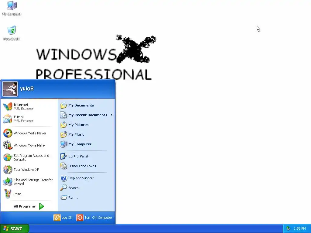Expand the My Recent Documents submenu arrow
Viewport: 311px width, 233px height.
click(x=111, y=115)
